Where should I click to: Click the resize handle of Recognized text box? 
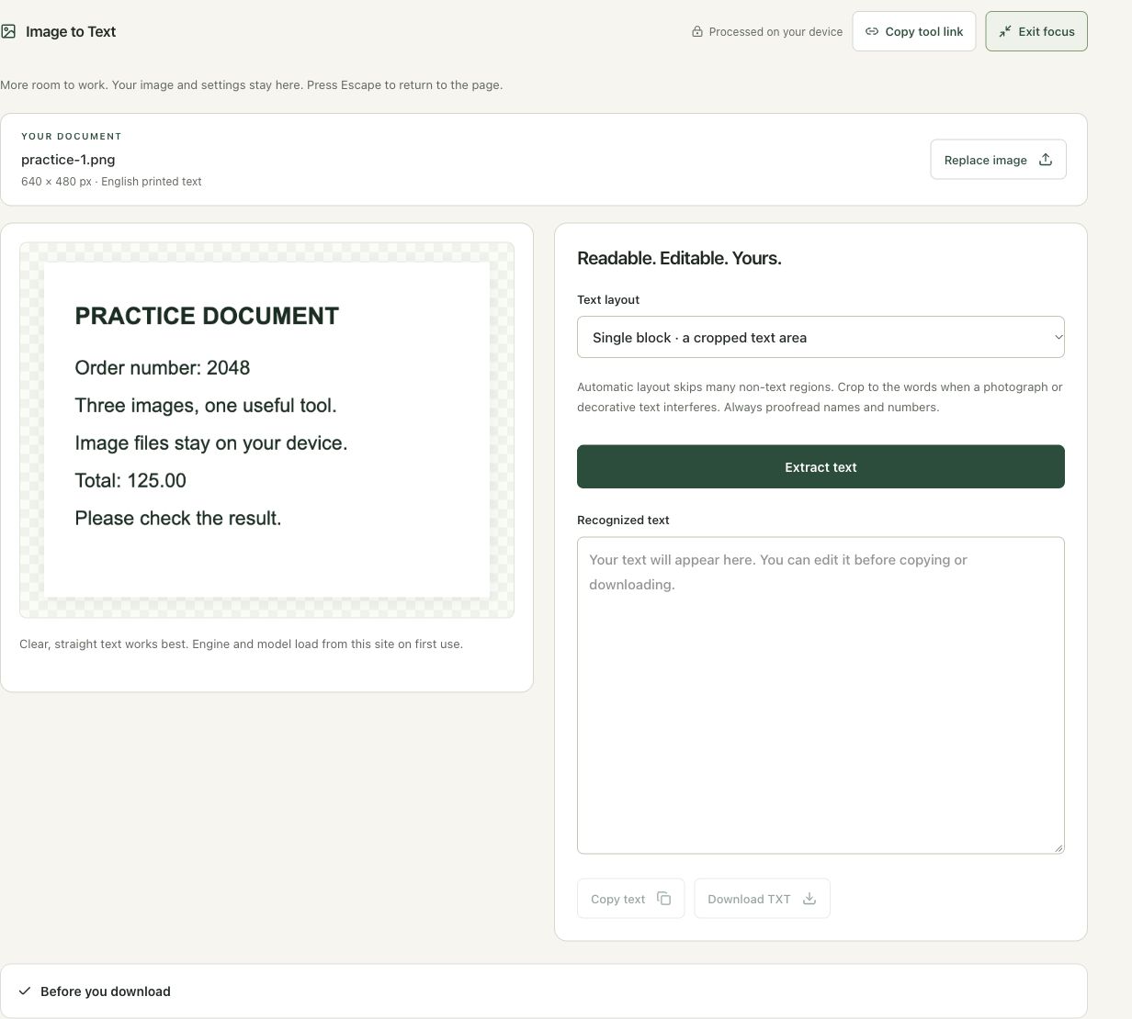click(x=1058, y=847)
